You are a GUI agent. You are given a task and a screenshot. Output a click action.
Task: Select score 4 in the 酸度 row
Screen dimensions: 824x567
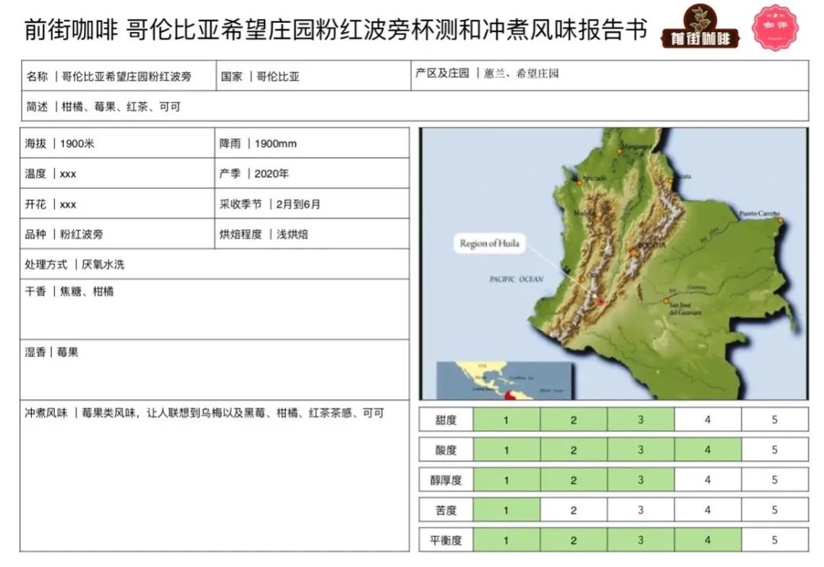point(708,449)
